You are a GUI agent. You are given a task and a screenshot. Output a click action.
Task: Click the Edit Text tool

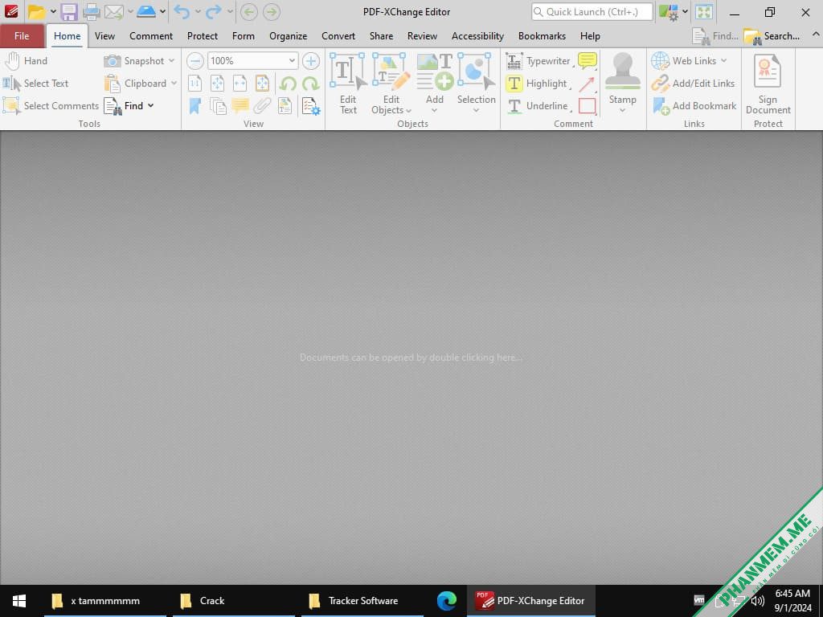(x=347, y=84)
